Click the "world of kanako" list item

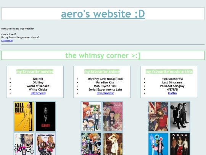click(x=38, y=86)
